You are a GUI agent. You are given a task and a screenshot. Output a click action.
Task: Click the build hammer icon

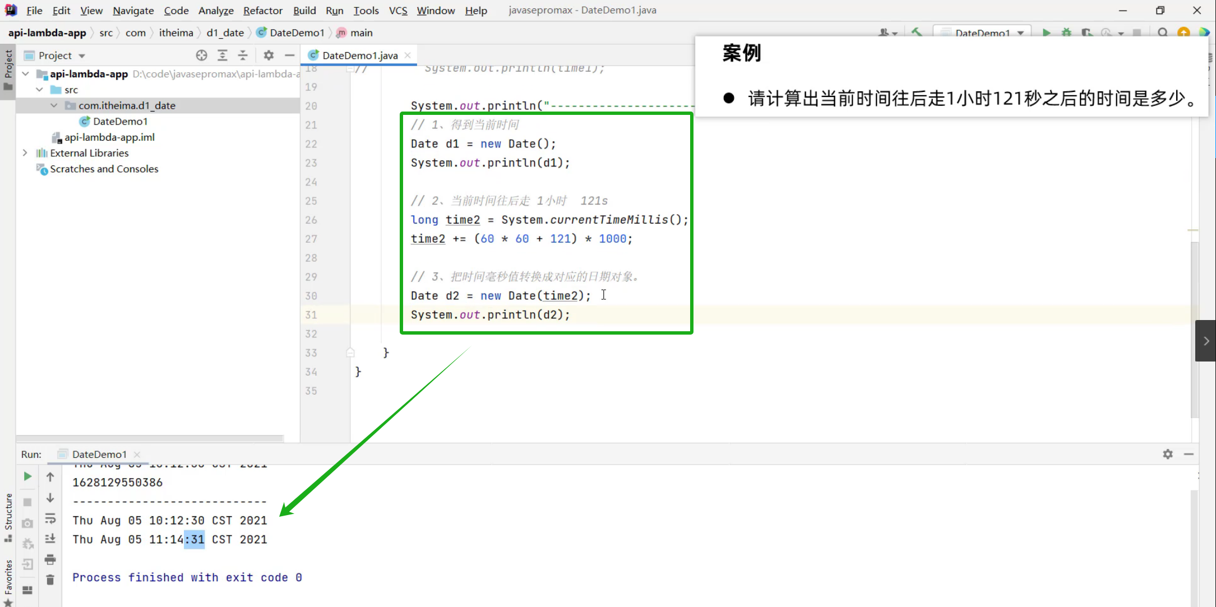point(917,33)
